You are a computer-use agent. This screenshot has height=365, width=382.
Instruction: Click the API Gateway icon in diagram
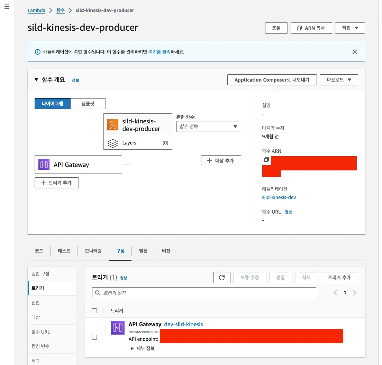pyautogui.click(x=44, y=165)
